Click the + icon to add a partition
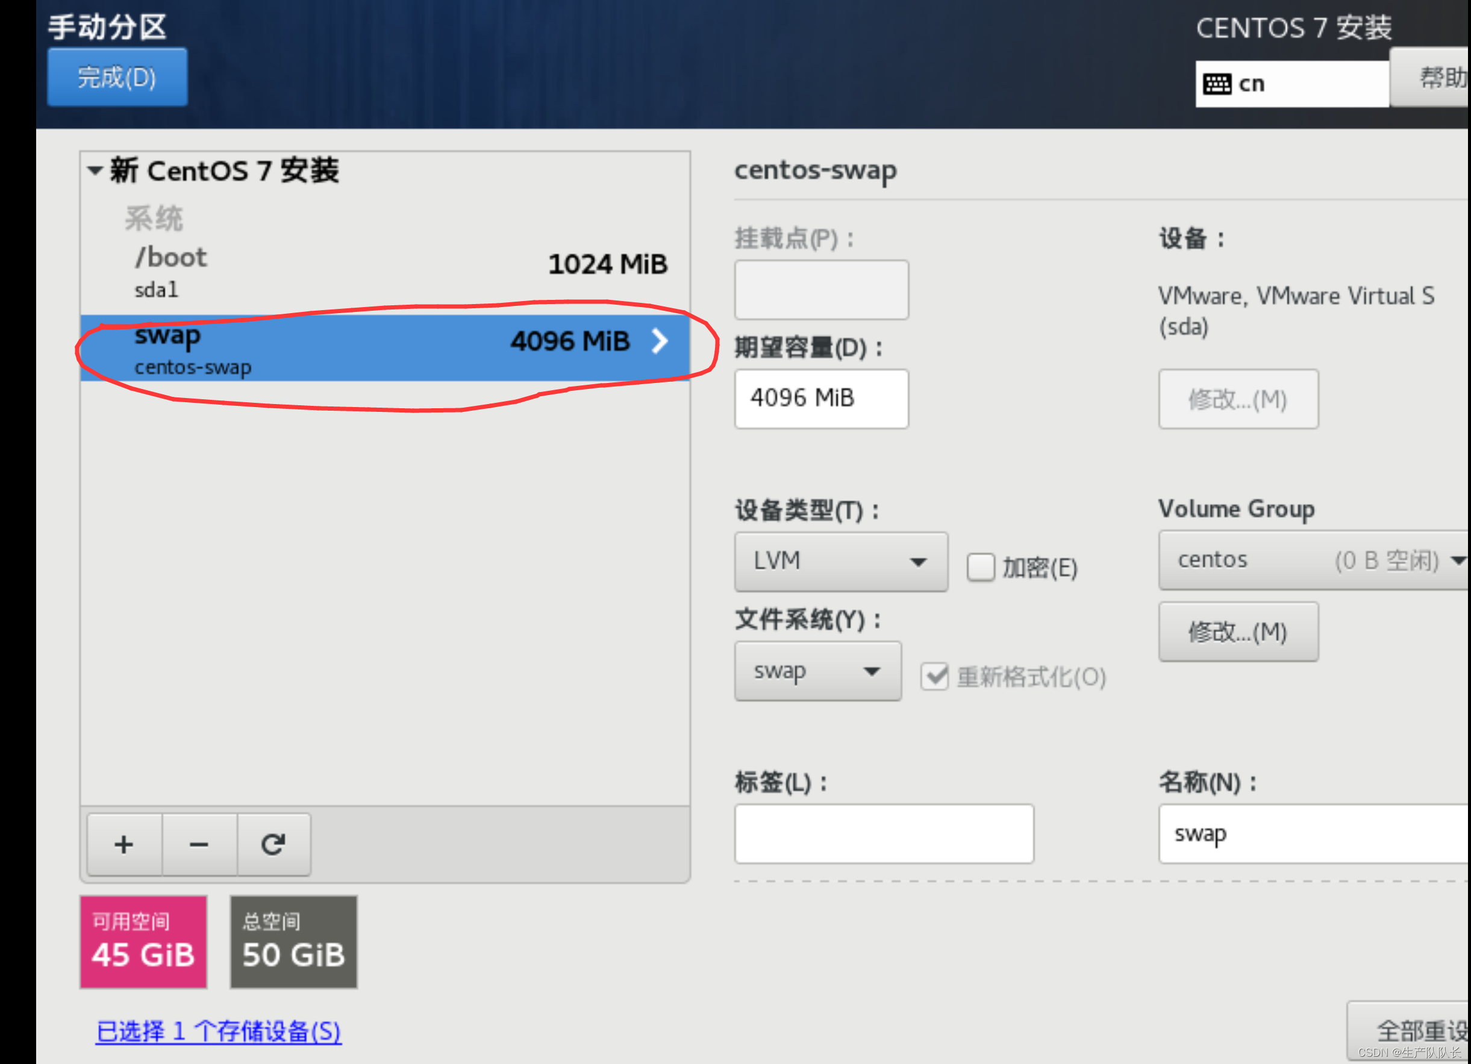 [123, 844]
